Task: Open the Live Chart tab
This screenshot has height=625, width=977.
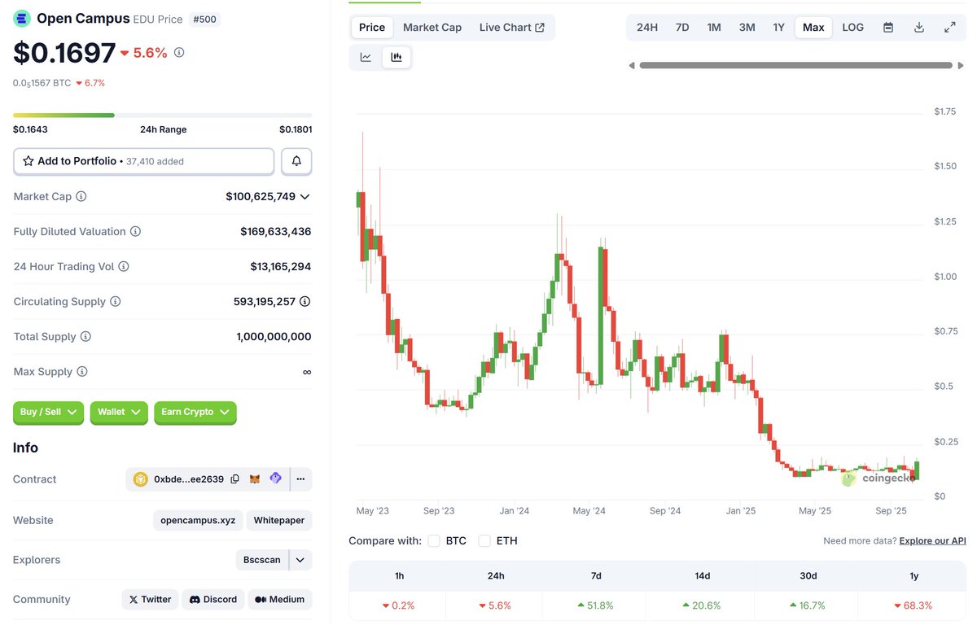Action: 512,28
